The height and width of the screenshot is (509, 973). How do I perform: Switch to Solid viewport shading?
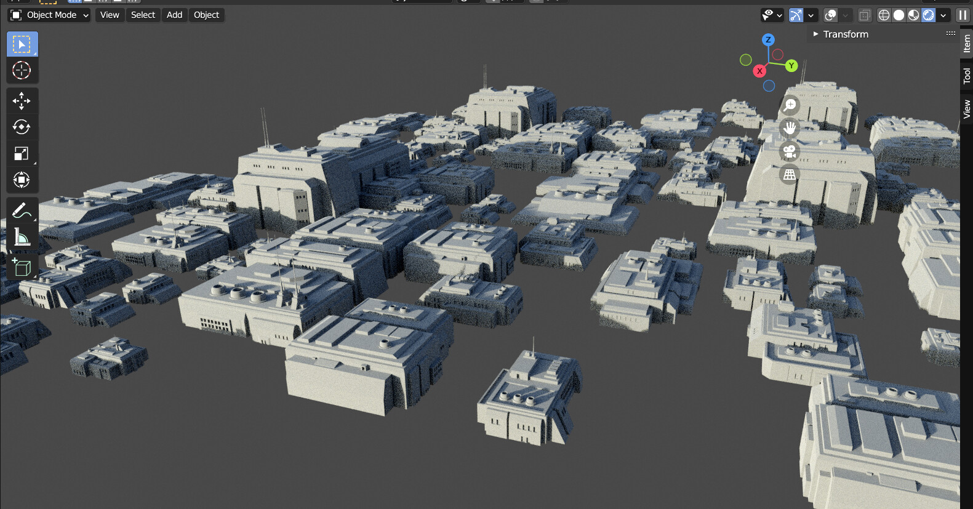[899, 15]
